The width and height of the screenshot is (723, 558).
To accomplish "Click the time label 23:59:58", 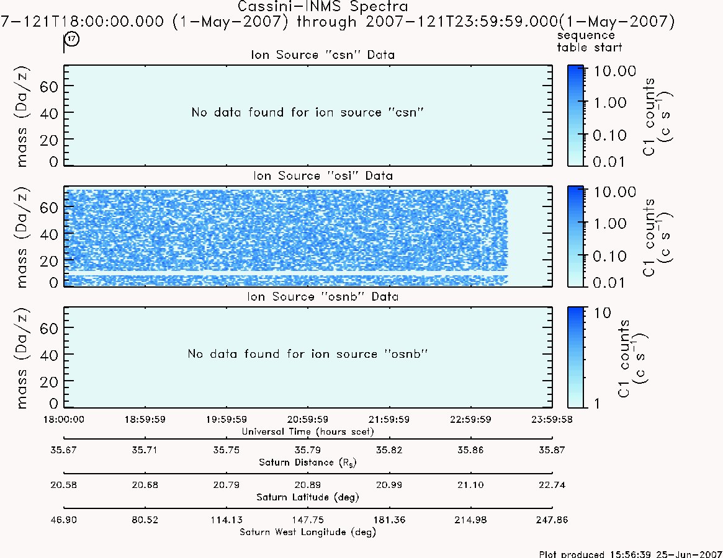I will [552, 419].
